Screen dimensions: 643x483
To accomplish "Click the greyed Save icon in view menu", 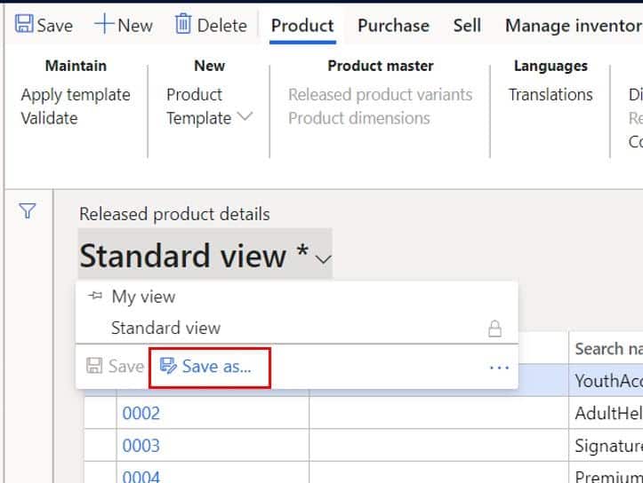I will click(x=94, y=366).
